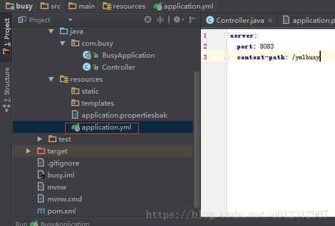Click main in the breadcrumb bar
335x226 pixels.
pyautogui.click(x=82, y=6)
